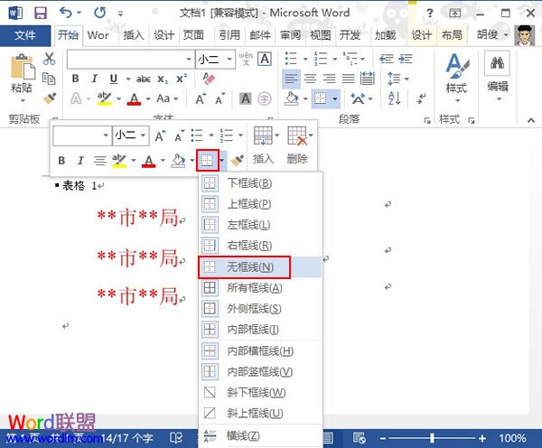The image size is (542, 448).
Task: Click the ribbon font name input box
Action: pyautogui.click(x=126, y=59)
